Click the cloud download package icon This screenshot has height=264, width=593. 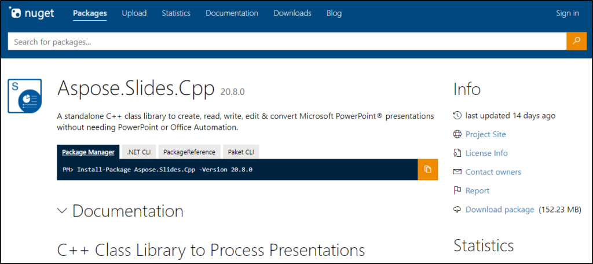pos(457,210)
